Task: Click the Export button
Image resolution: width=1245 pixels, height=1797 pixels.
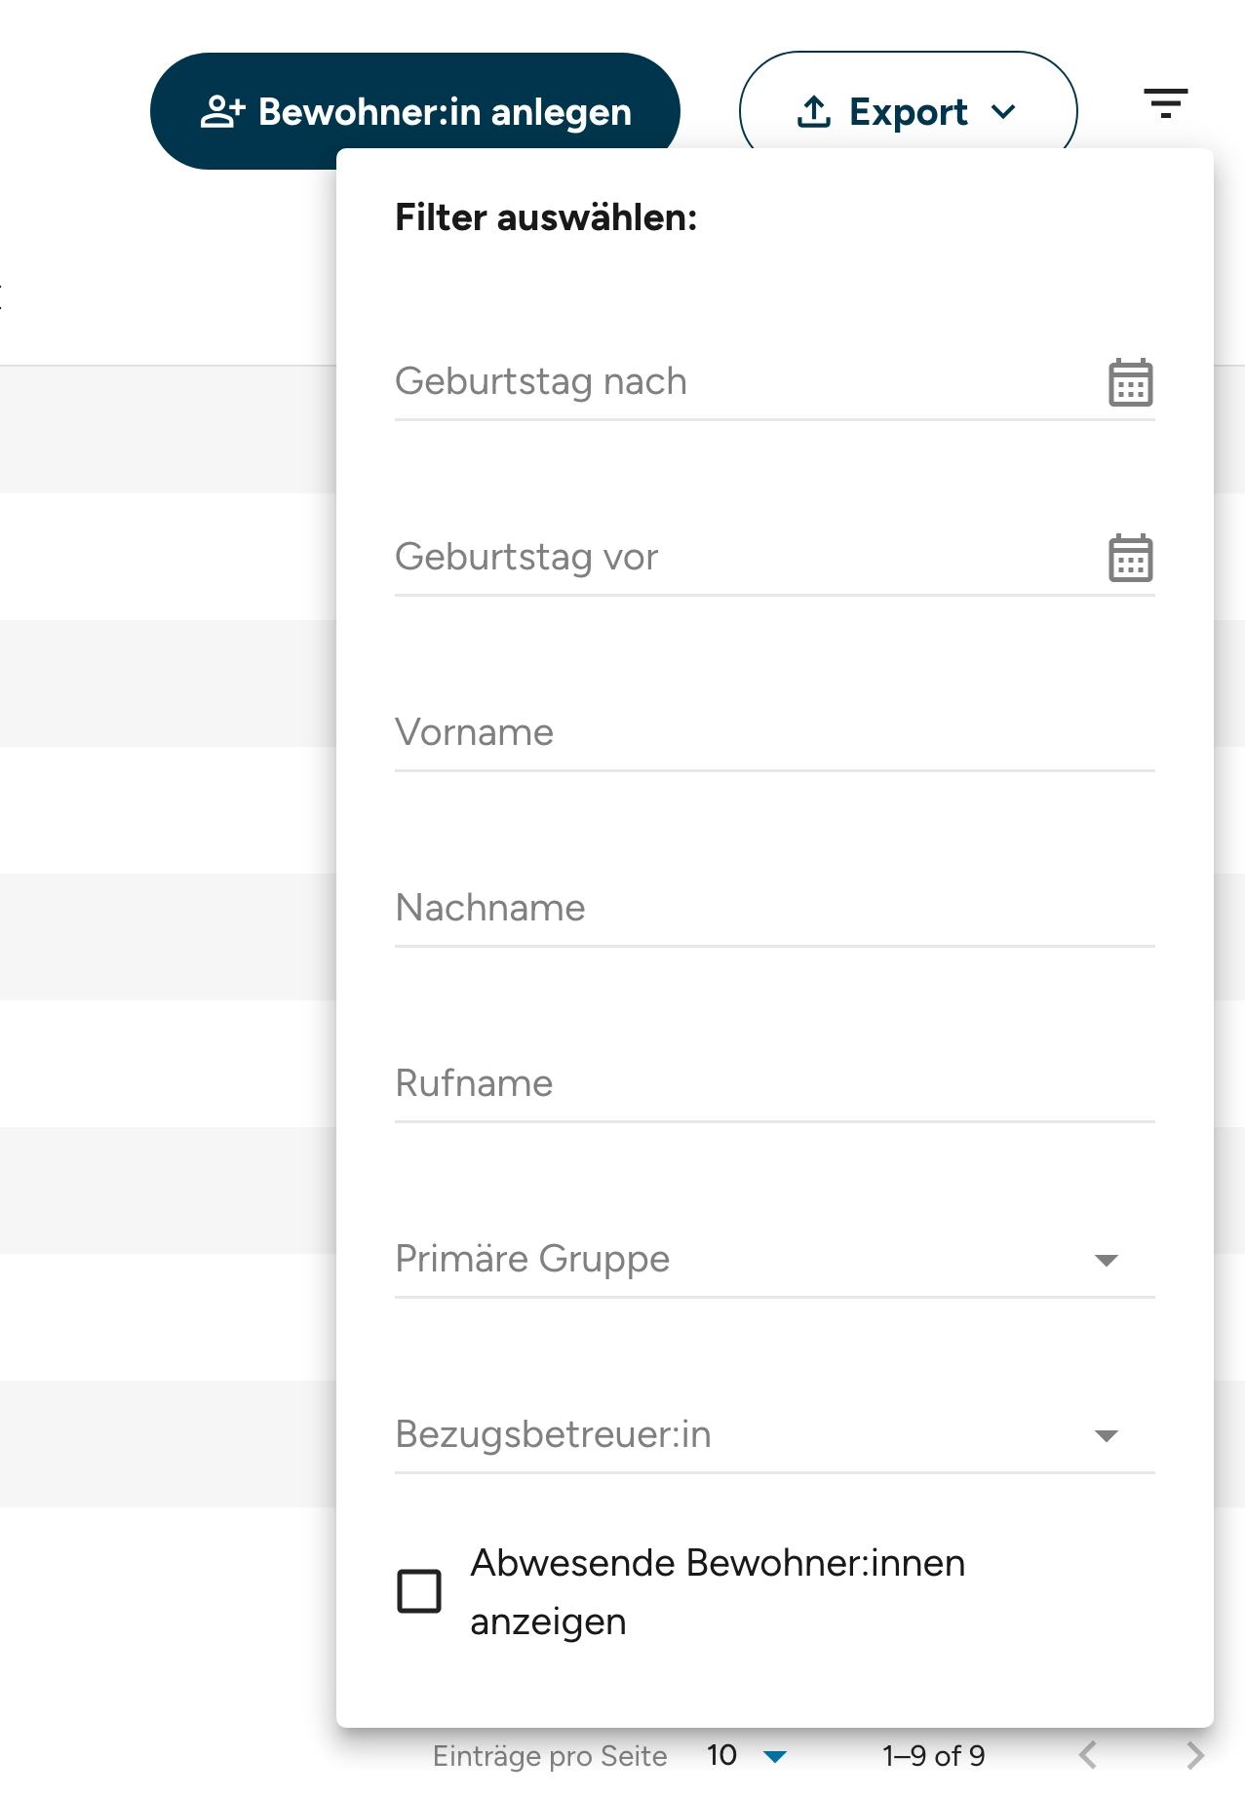Action: tap(909, 111)
